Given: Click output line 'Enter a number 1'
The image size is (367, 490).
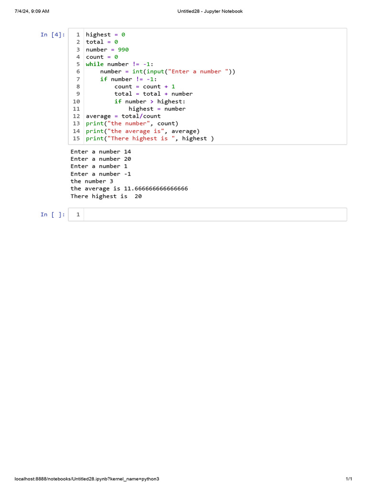Looking at the screenshot, I should (99, 166).
